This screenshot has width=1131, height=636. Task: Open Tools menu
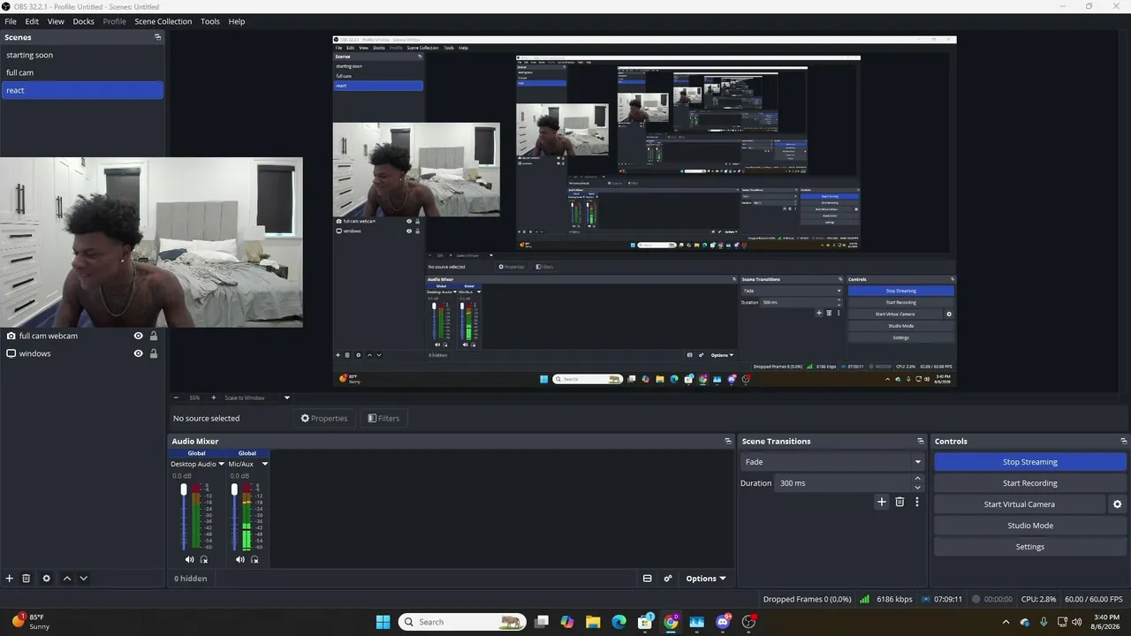210,21
